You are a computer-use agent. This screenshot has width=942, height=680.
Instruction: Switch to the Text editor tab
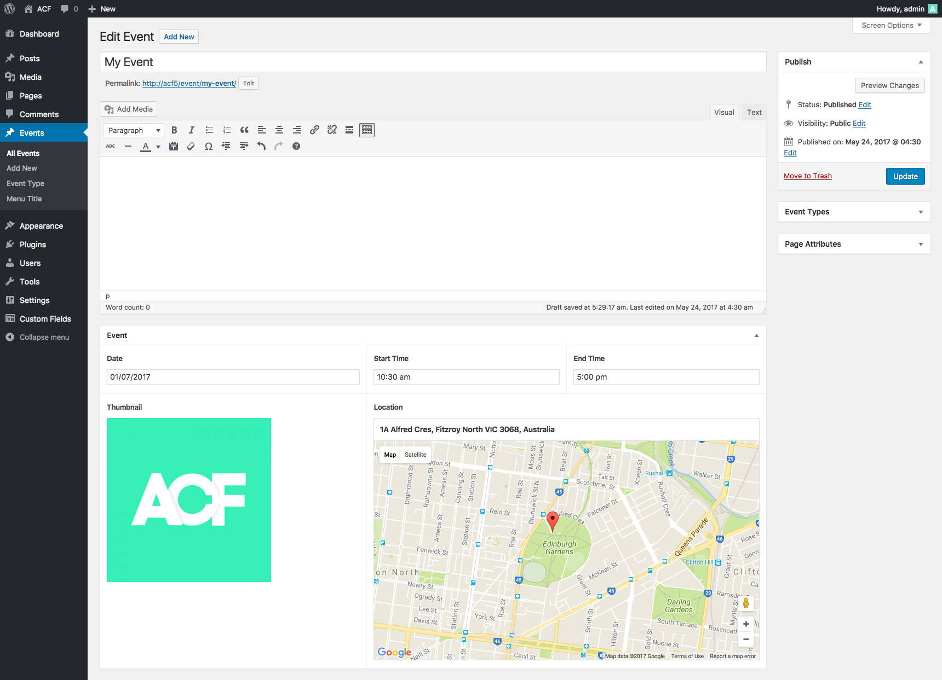coord(754,113)
